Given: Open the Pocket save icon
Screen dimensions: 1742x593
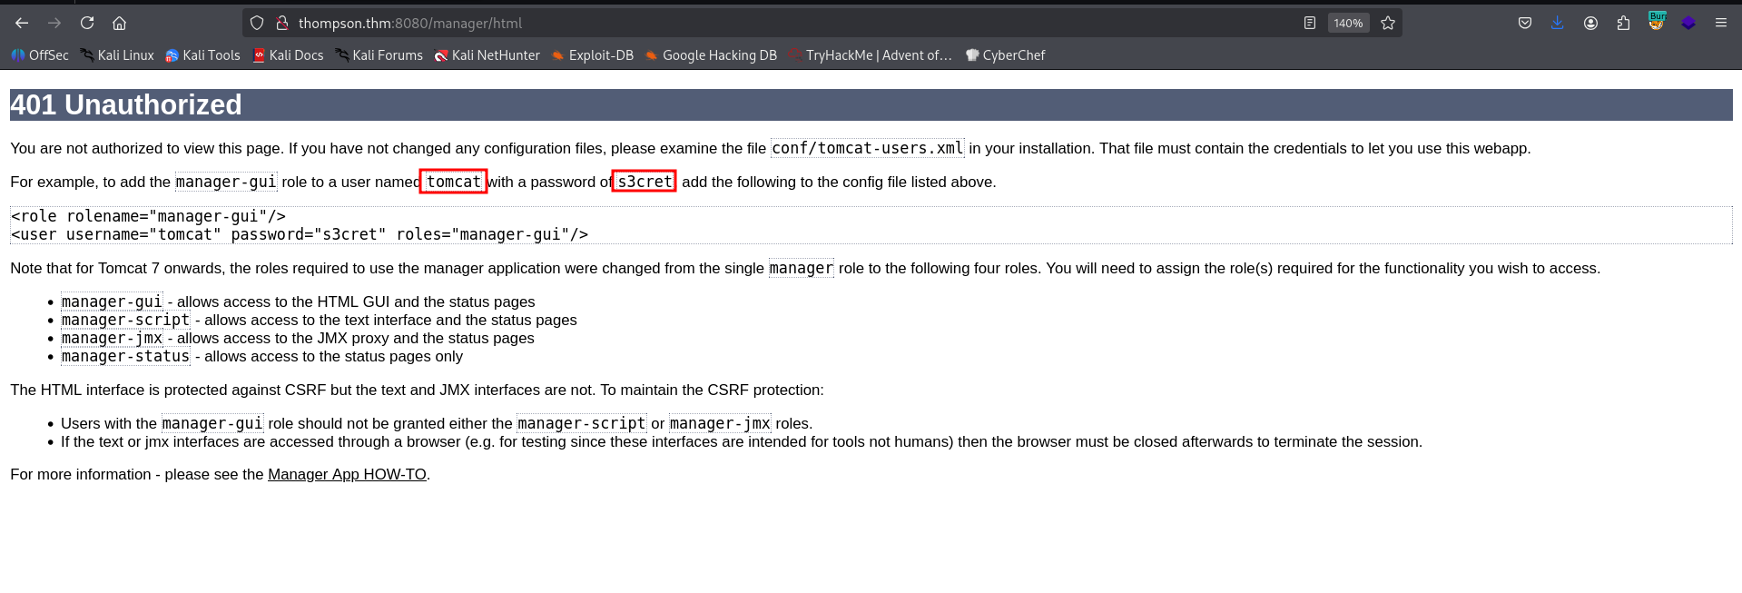Looking at the screenshot, I should click(x=1525, y=23).
